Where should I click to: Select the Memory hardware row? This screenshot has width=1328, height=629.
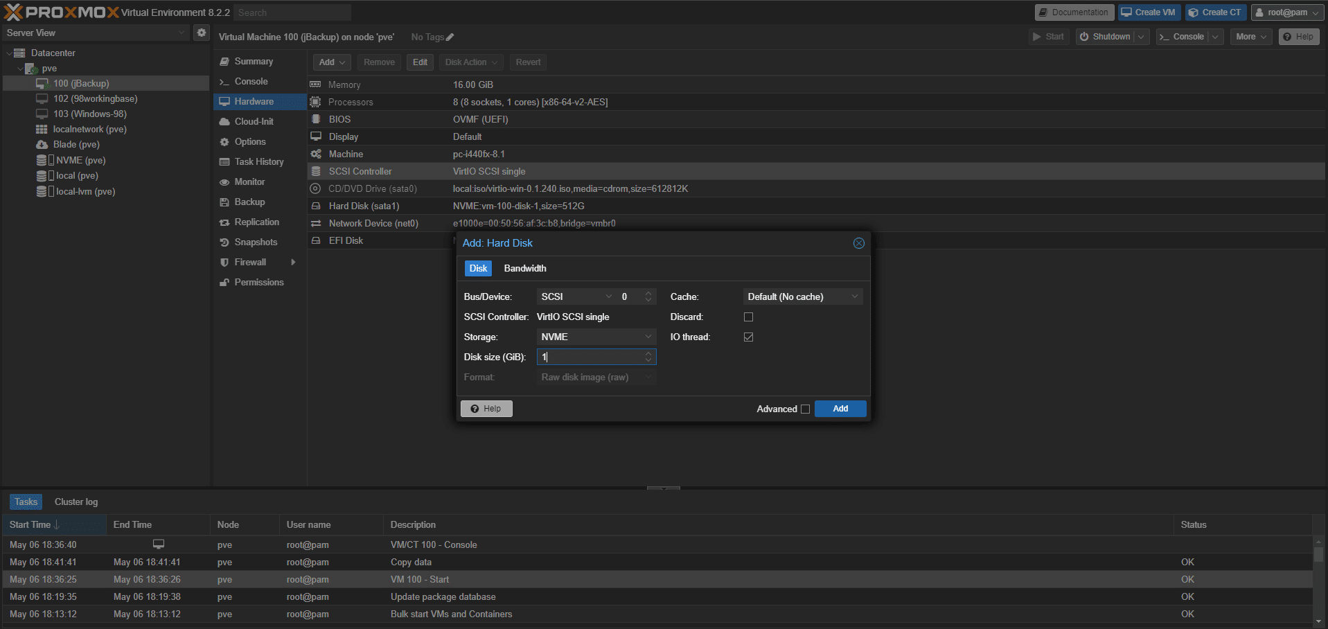816,85
